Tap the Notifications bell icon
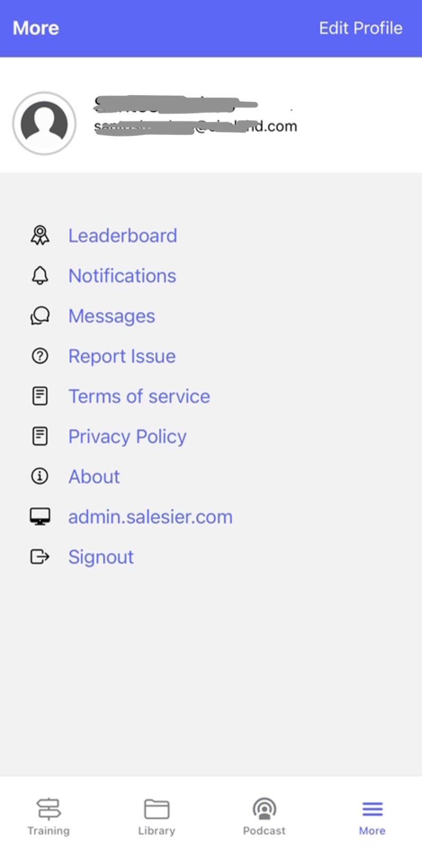 pyautogui.click(x=40, y=276)
